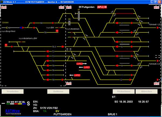The image size is (162, 117).
Task: Click the GN WS RT GE BL color legend
Action: (x=15, y=103)
